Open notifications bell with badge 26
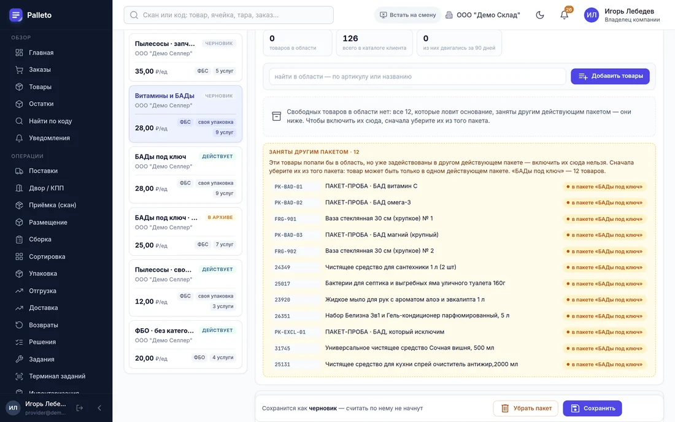Viewport: 675px width, 422px height. pyautogui.click(x=565, y=15)
